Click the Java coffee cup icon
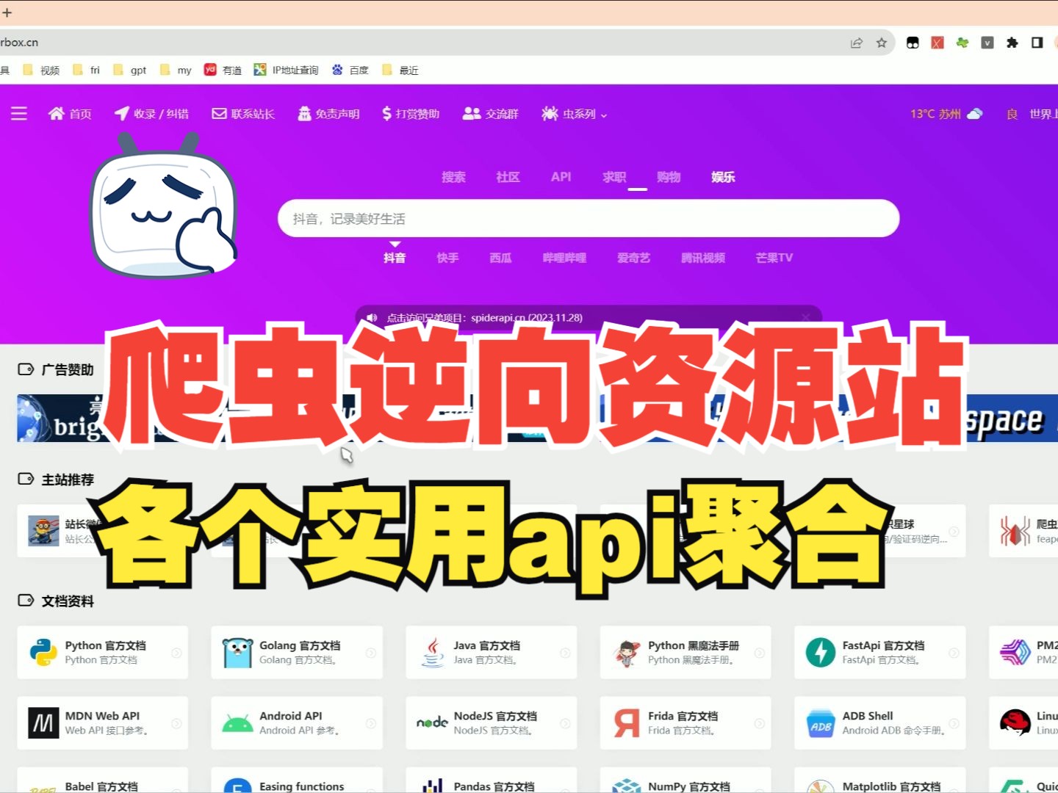1058x793 pixels. [x=432, y=652]
